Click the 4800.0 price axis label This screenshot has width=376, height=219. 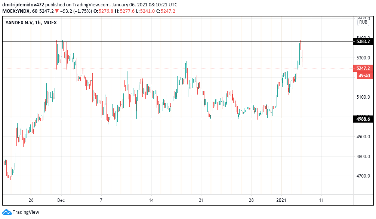pyautogui.click(x=363, y=156)
